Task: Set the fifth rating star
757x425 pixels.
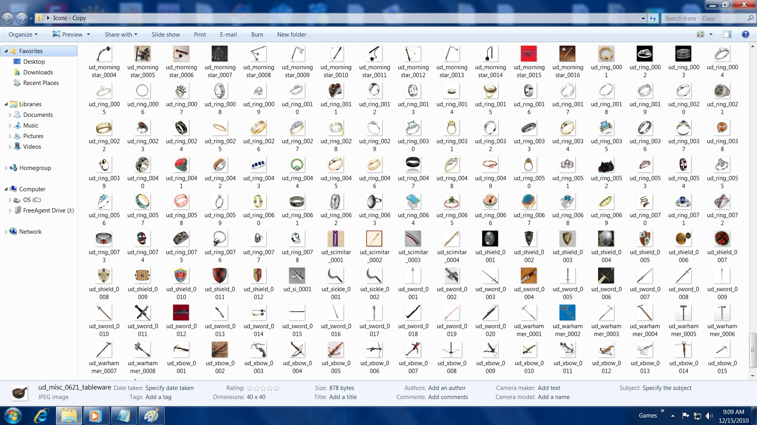Action: [x=277, y=388]
